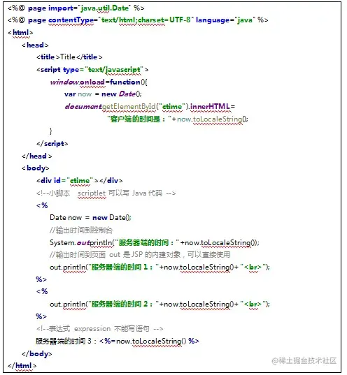
Task: Click the 'text/javascript' type value
Action: (x=114, y=70)
